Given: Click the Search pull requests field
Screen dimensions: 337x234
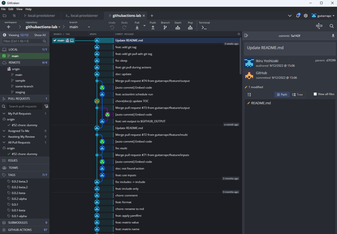Looking at the screenshot, I should pyautogui.click(x=25, y=106).
